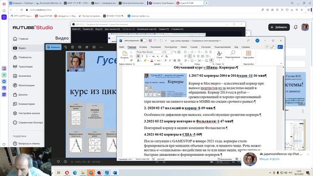This screenshot has height=176, width=313.
Task: Open Стили gallery dropdown in Word
Action: (x=220, y=55)
